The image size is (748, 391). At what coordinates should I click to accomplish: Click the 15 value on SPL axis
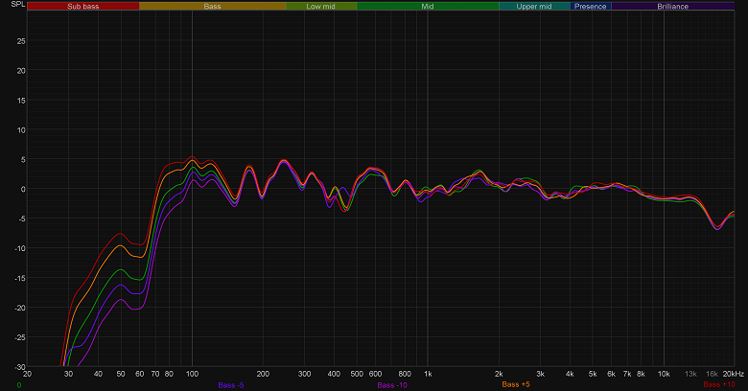pos(21,101)
